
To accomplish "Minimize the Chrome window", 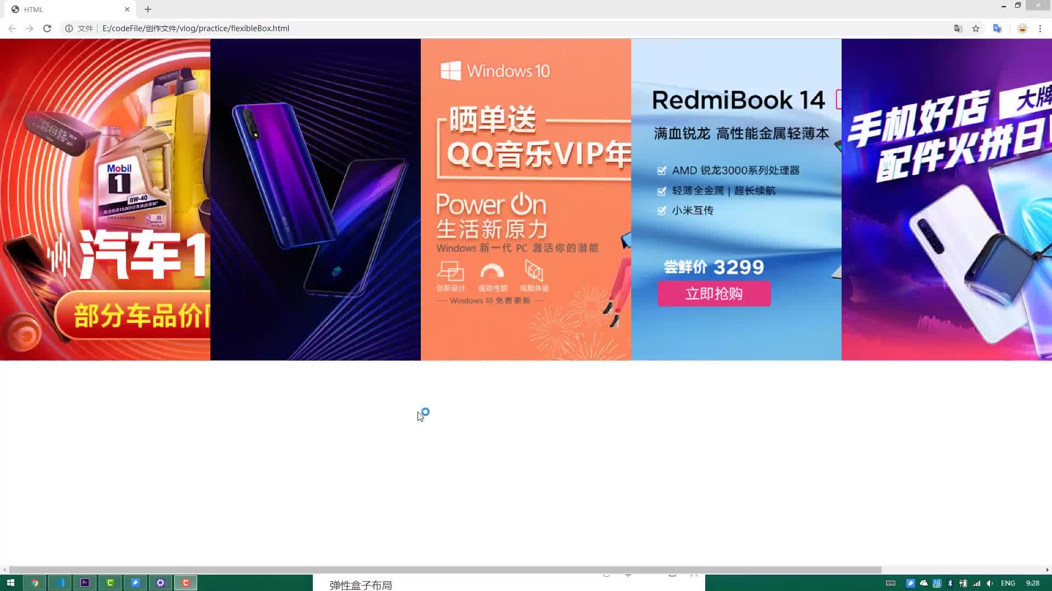I will (1004, 5).
